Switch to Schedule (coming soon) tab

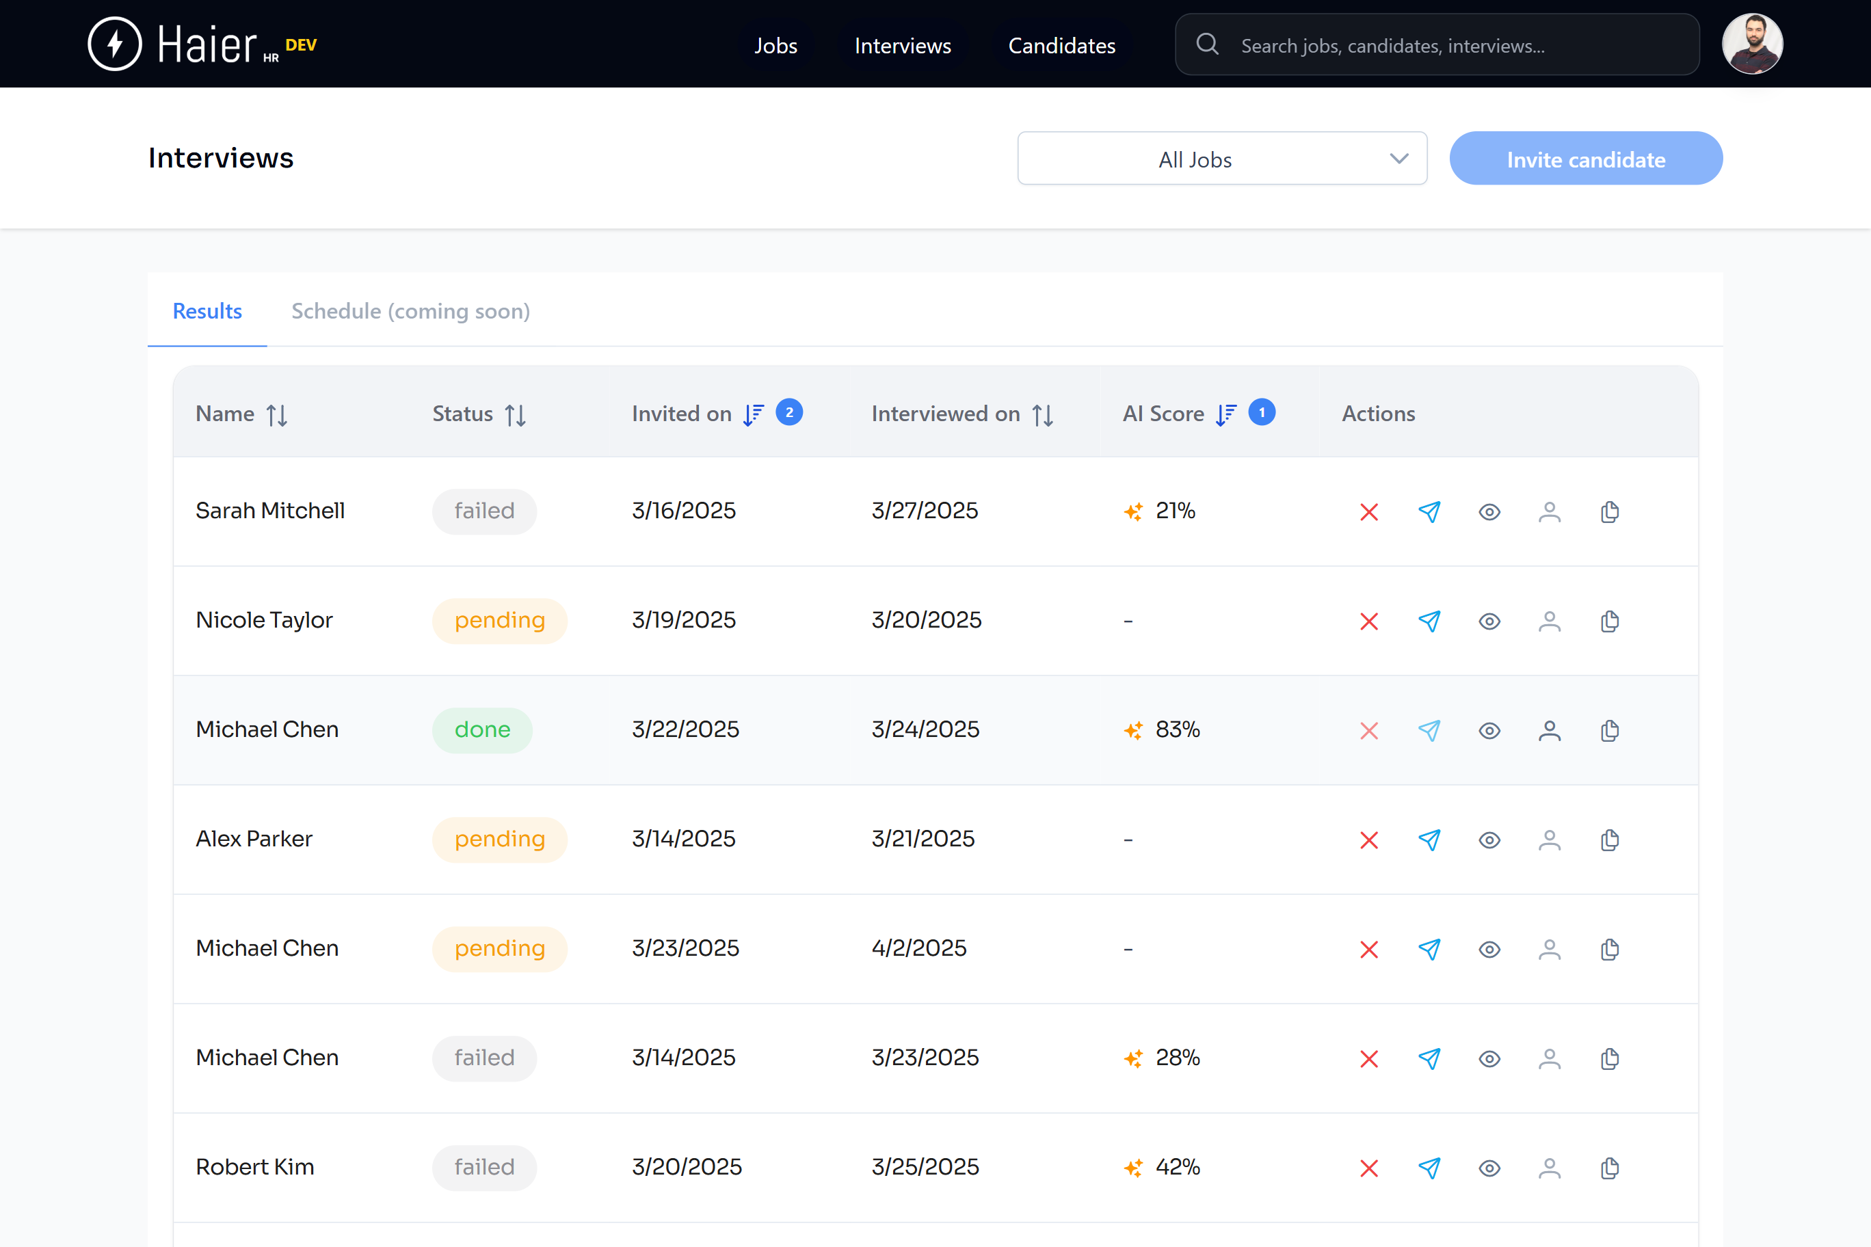pos(410,311)
